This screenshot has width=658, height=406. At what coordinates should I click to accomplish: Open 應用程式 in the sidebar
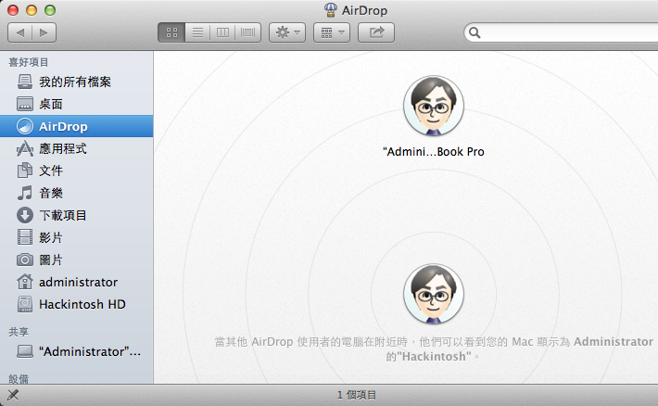pyautogui.click(x=76, y=148)
